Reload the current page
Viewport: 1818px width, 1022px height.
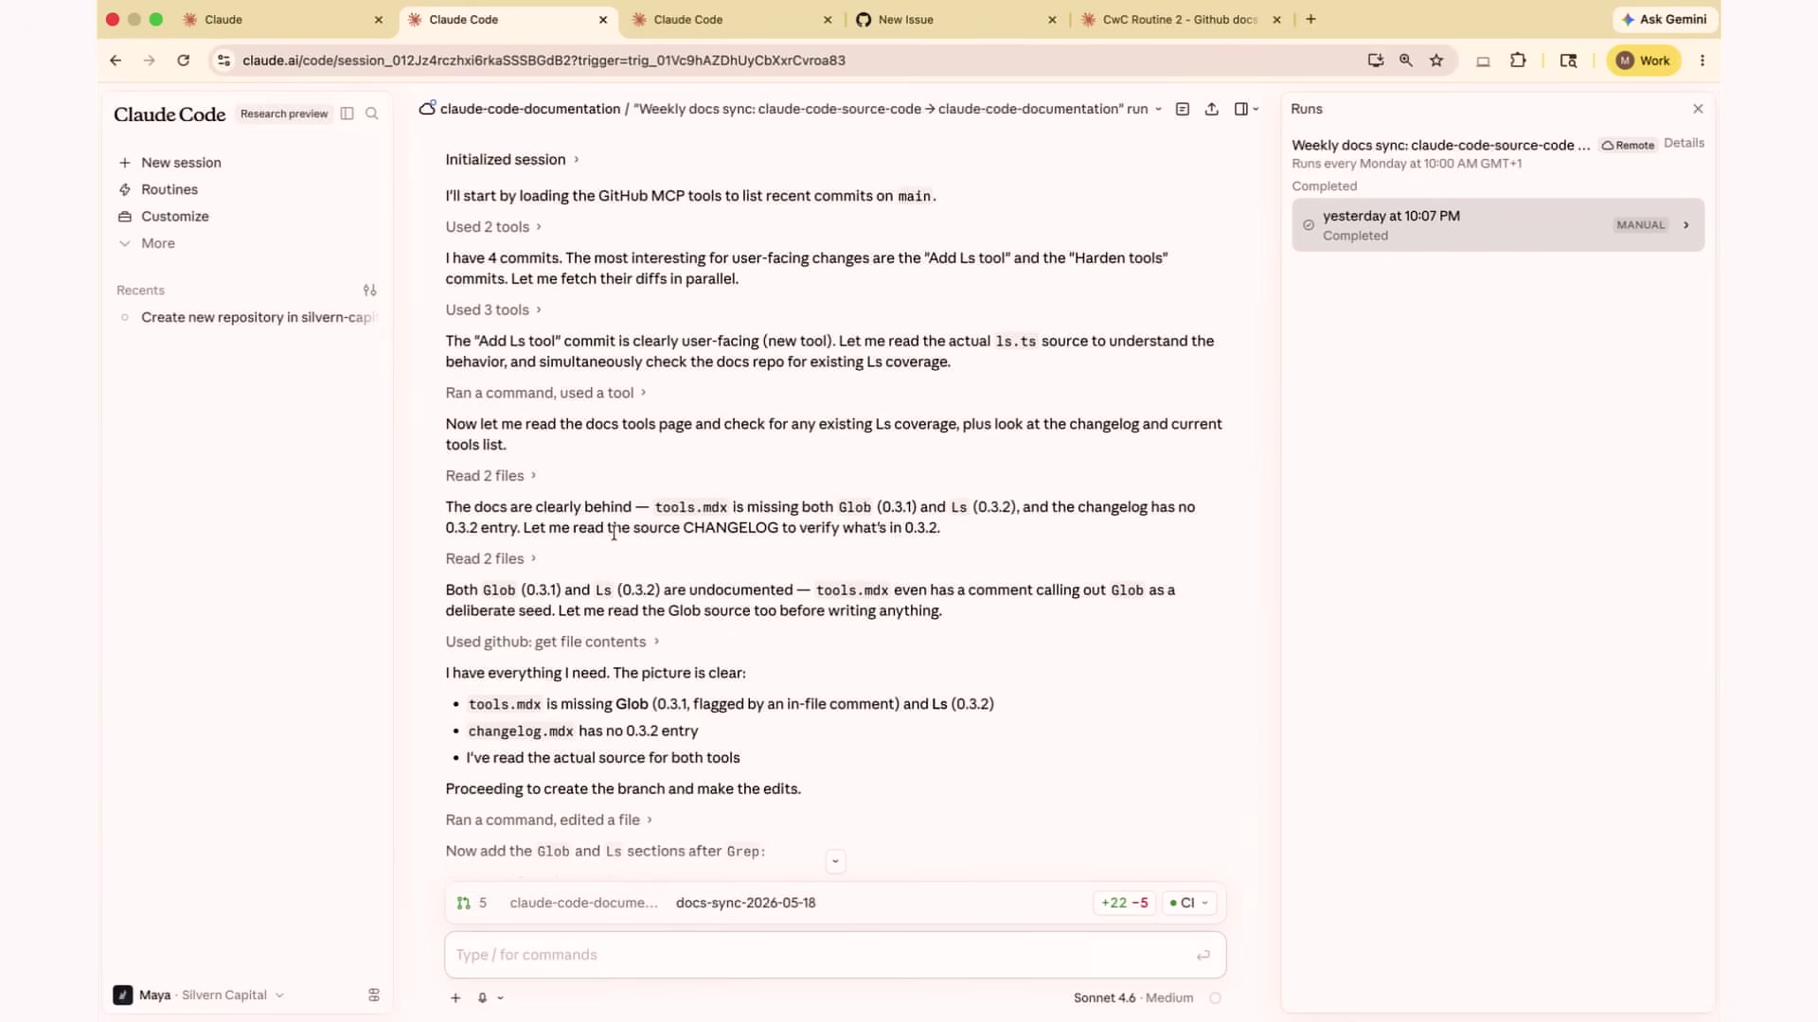pyautogui.click(x=184, y=61)
